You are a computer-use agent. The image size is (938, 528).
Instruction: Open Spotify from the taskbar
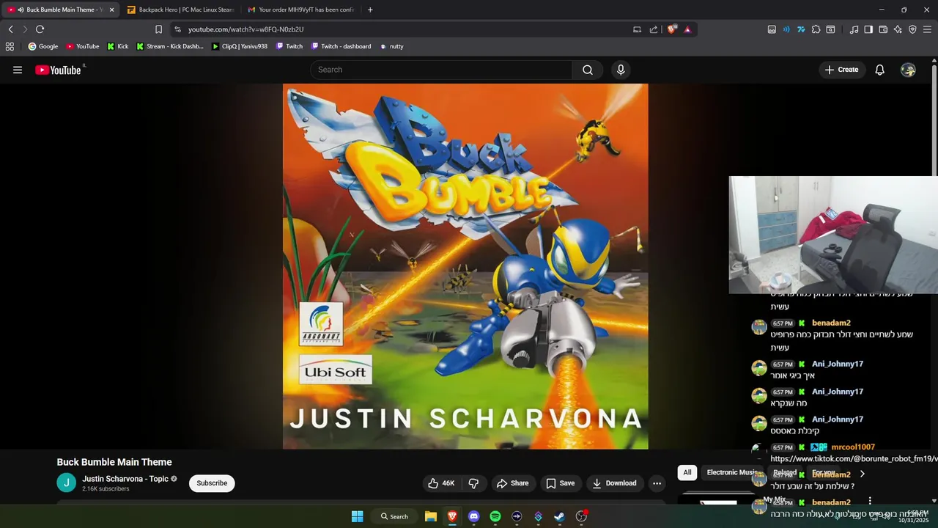click(495, 516)
